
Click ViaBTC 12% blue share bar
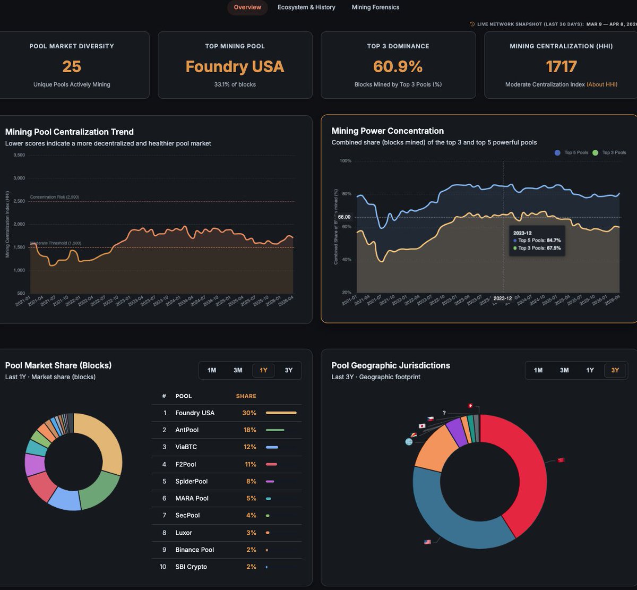click(x=272, y=447)
